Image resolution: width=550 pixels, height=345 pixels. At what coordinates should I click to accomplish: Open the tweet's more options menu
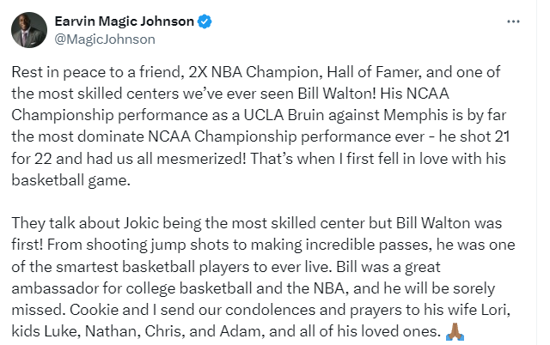[514, 21]
